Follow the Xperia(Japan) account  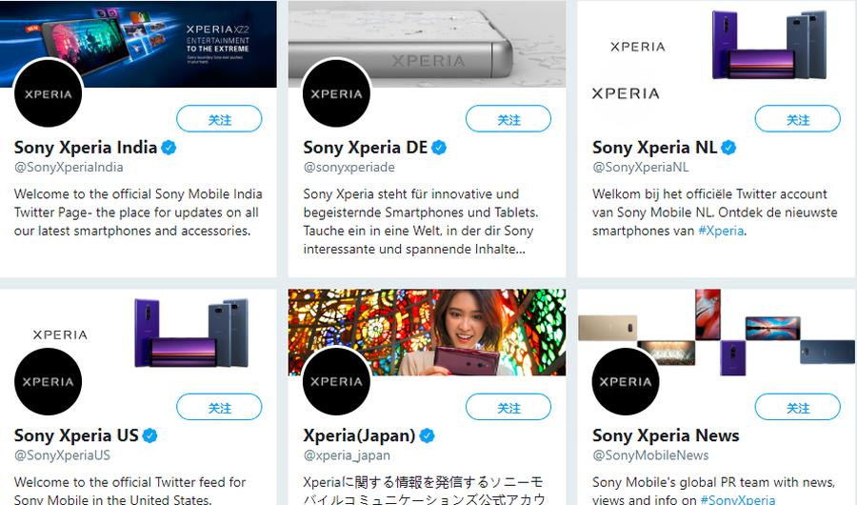click(x=508, y=407)
